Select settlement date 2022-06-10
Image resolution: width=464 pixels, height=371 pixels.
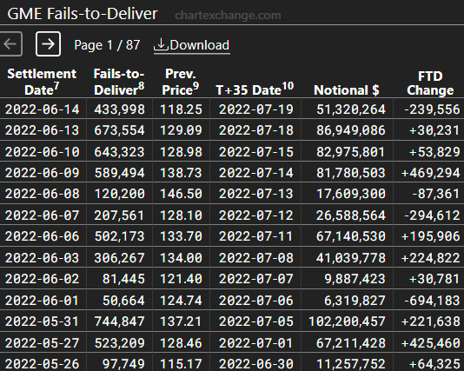43,152
